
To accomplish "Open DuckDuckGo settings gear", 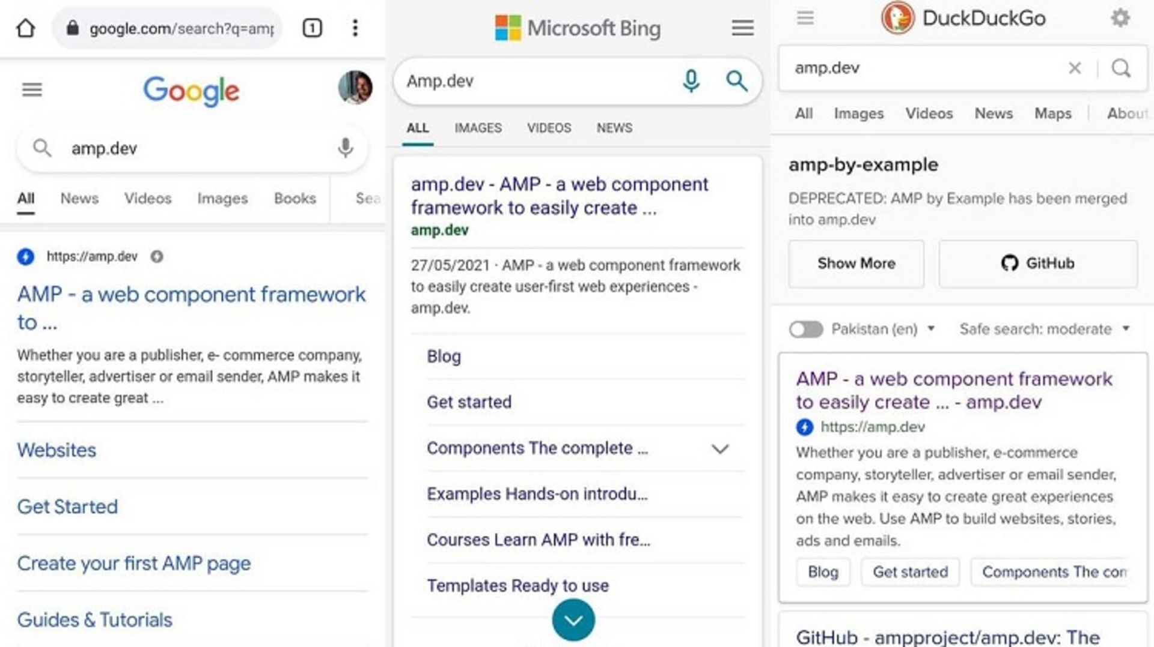I will 1120,18.
